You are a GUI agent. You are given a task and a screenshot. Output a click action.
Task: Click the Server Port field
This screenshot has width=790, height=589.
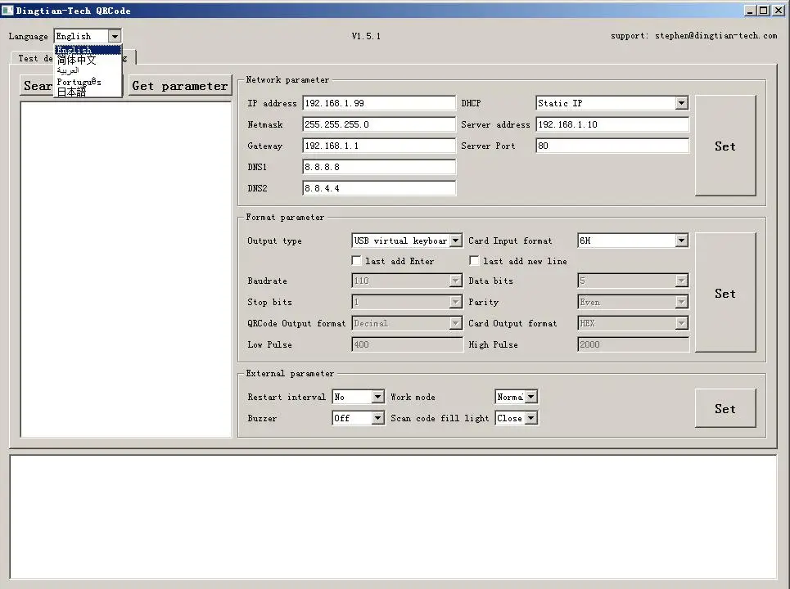point(612,146)
